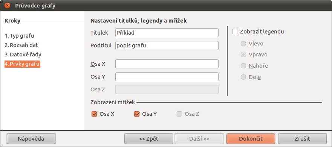Select the Vpravo legend position radio
The image size is (332, 147).
(243, 55)
